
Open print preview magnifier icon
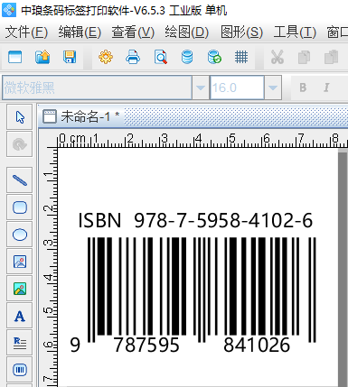[161, 57]
